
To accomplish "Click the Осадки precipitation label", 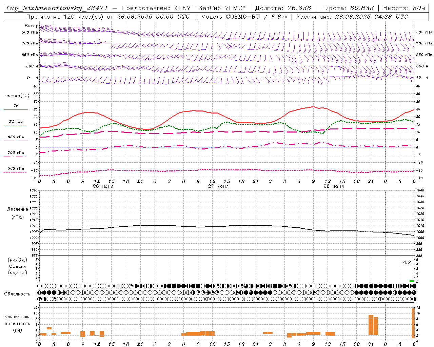I will (18, 266).
